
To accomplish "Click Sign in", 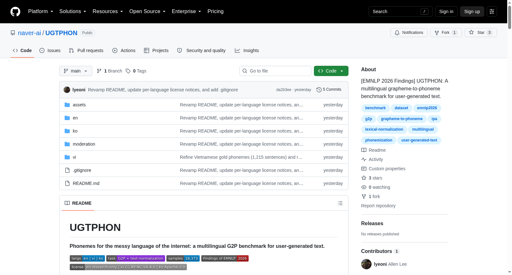I will 446,11.
